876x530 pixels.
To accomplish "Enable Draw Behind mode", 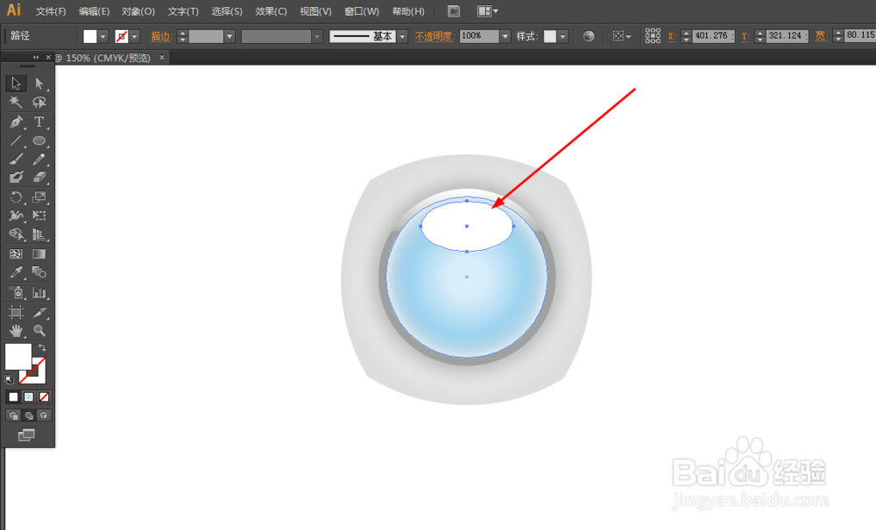I will click(29, 415).
